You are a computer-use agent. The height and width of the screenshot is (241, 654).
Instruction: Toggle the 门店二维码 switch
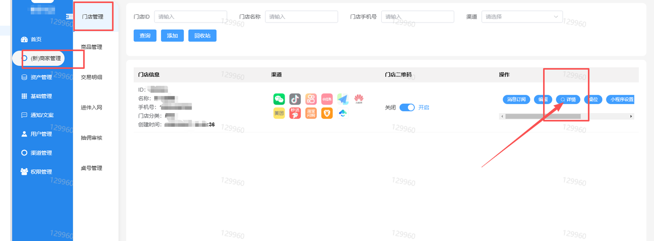(x=407, y=108)
